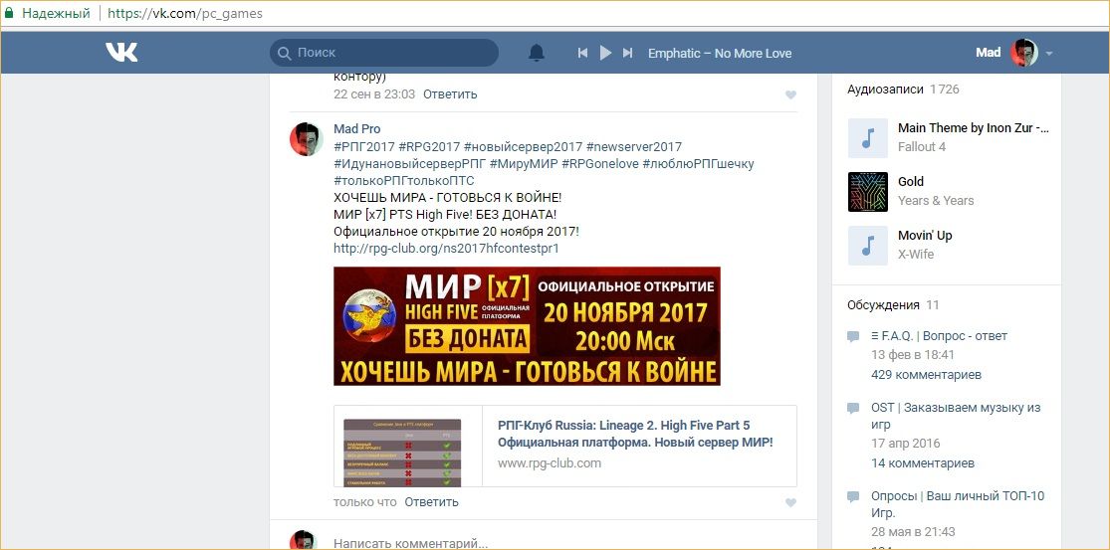Screen dimensions: 1110x550
Task: Open Mad Pro author name
Action: (x=356, y=128)
